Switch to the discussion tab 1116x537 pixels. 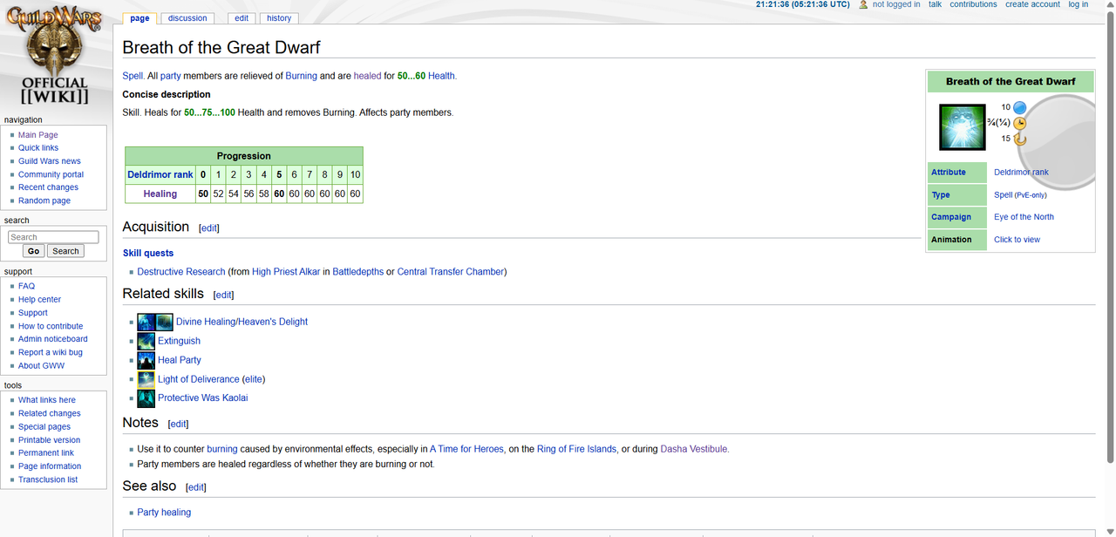coord(187,18)
